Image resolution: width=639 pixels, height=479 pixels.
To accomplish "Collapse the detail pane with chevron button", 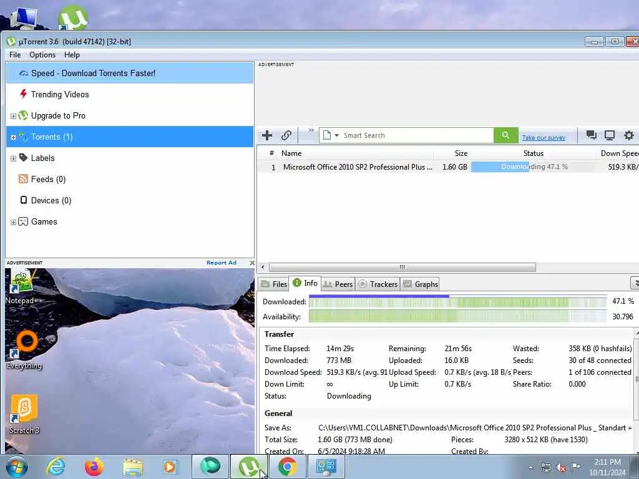I will coord(635,283).
